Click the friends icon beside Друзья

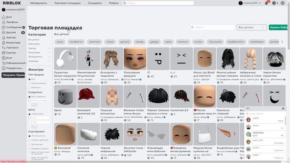pos(4,32)
